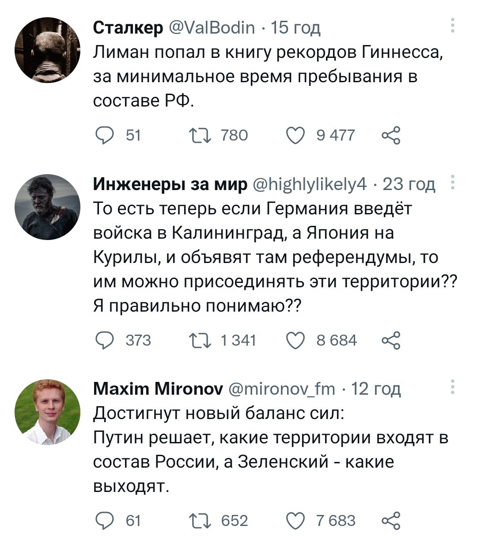477x545 pixels.
Task: View Maxim Mironov's profile photo
Action: (47, 412)
